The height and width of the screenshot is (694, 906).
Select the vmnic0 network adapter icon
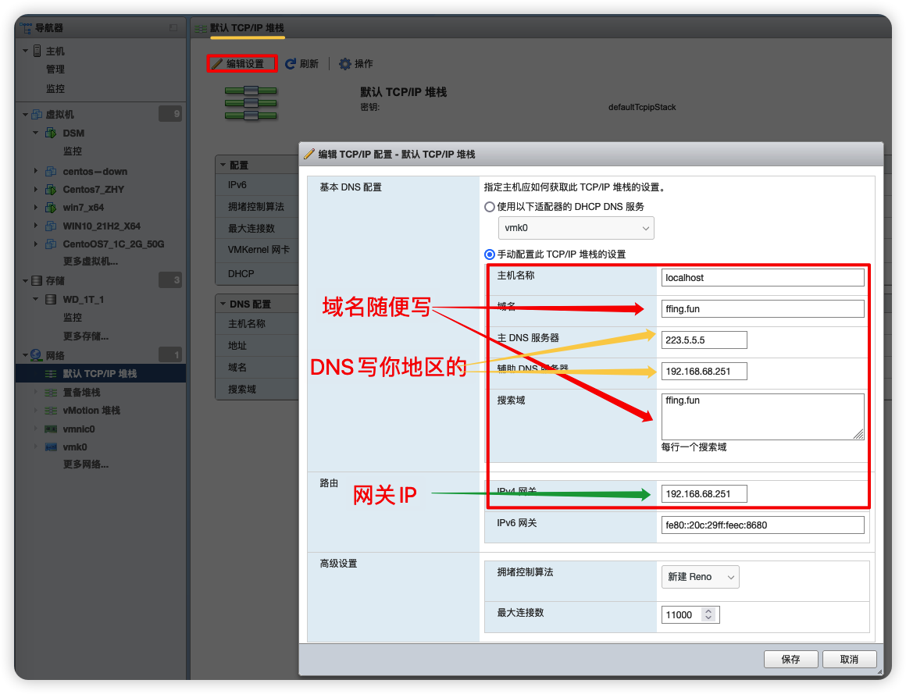tap(51, 429)
